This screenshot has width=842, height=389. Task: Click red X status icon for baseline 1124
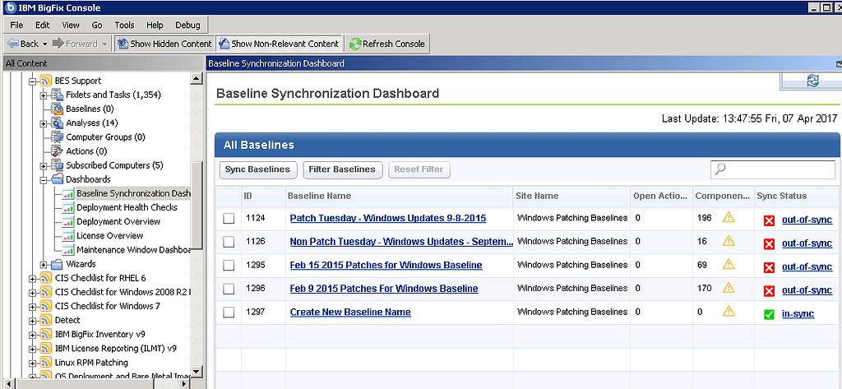pos(769,220)
